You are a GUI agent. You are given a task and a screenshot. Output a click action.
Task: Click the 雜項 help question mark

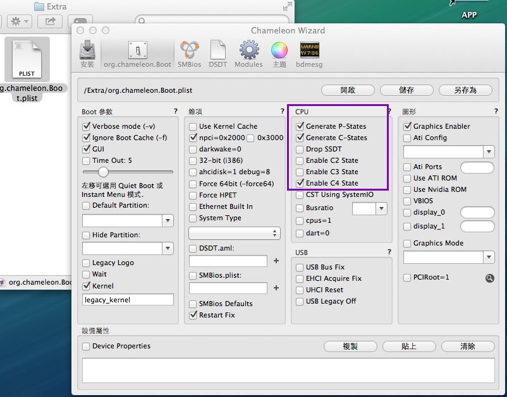[x=283, y=111]
